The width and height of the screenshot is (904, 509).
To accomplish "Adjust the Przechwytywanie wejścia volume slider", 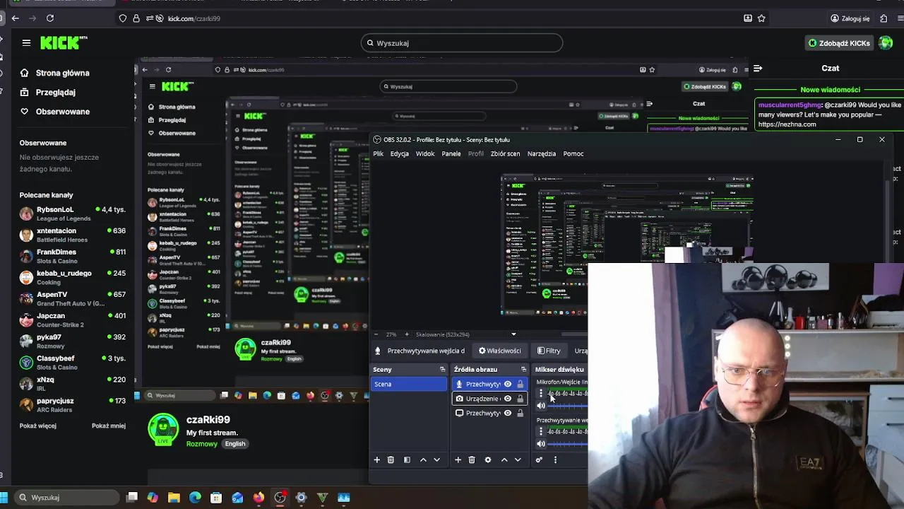I will [x=569, y=444].
